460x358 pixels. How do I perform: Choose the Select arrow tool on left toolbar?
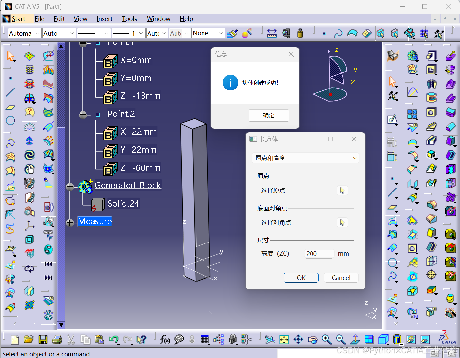pos(11,56)
